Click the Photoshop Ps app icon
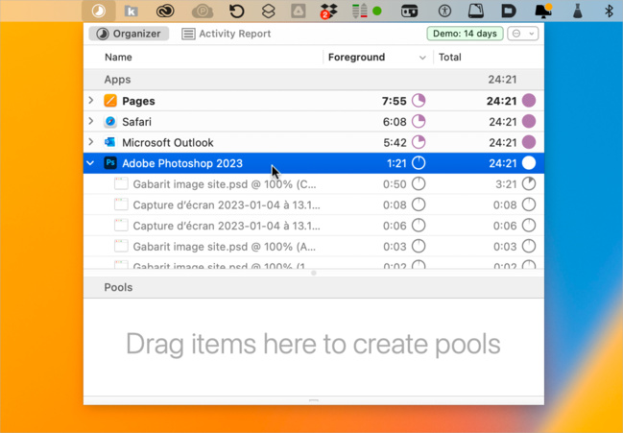Image resolution: width=623 pixels, height=433 pixels. (x=110, y=163)
